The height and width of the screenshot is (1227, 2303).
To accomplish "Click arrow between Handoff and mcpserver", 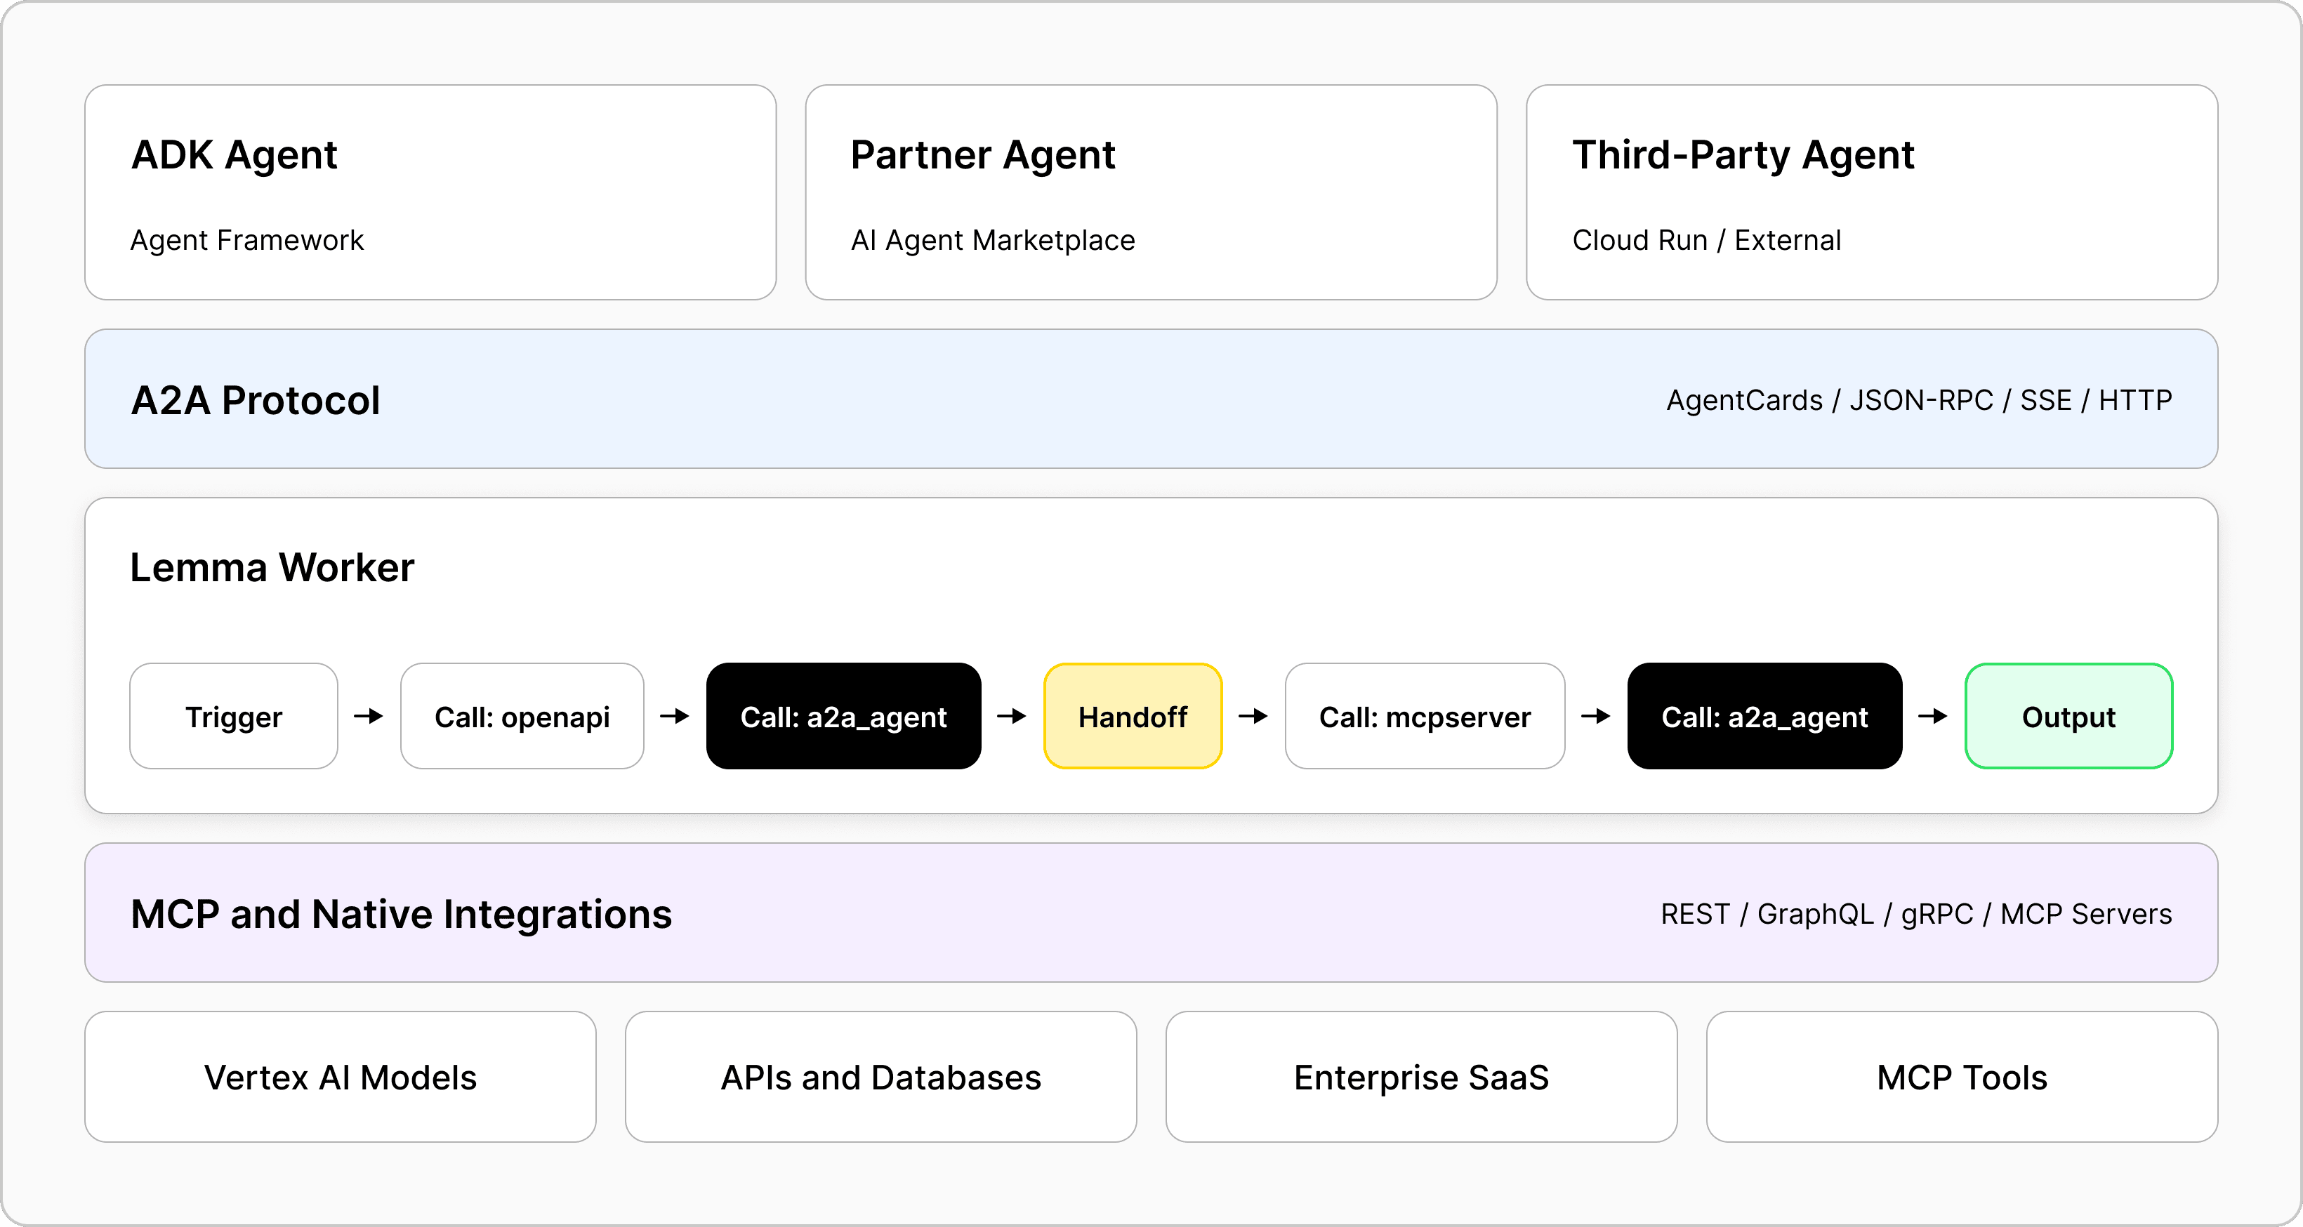I will [1253, 717].
